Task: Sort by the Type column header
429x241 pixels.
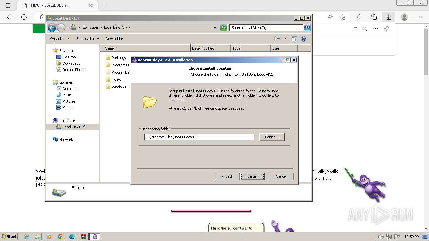Action: click(251, 48)
